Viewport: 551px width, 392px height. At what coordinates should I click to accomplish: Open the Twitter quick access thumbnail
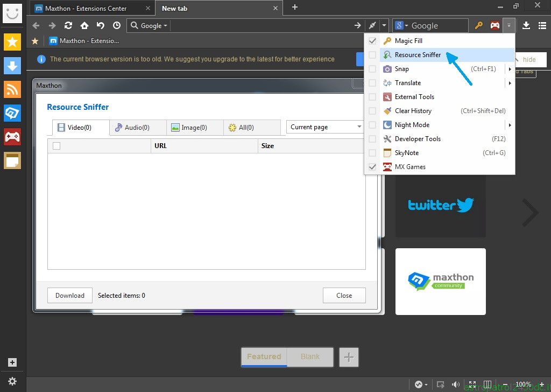click(x=441, y=206)
